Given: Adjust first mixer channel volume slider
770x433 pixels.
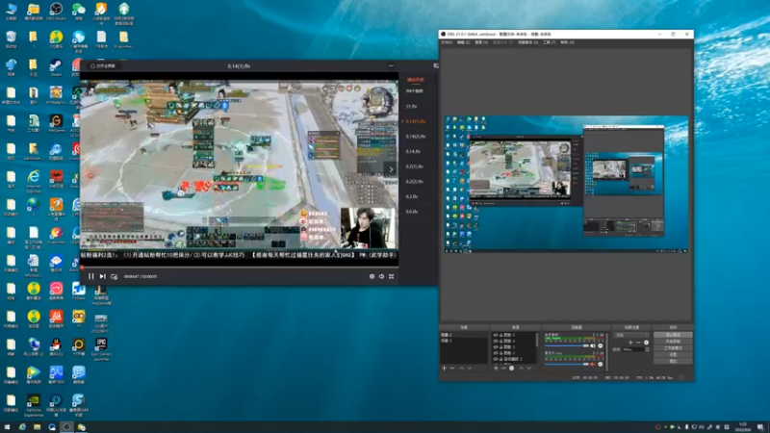Looking at the screenshot, I should 567,345.
